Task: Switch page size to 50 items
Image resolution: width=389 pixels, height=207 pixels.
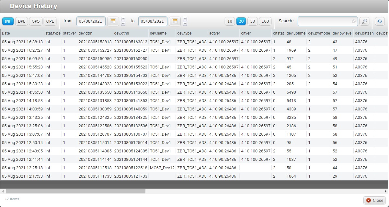Action: (253, 21)
